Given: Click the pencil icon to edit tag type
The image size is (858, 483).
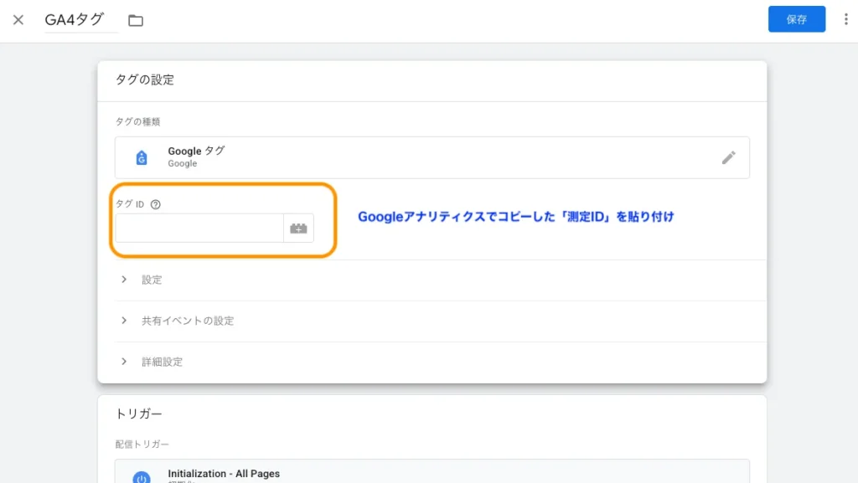Looking at the screenshot, I should (728, 157).
